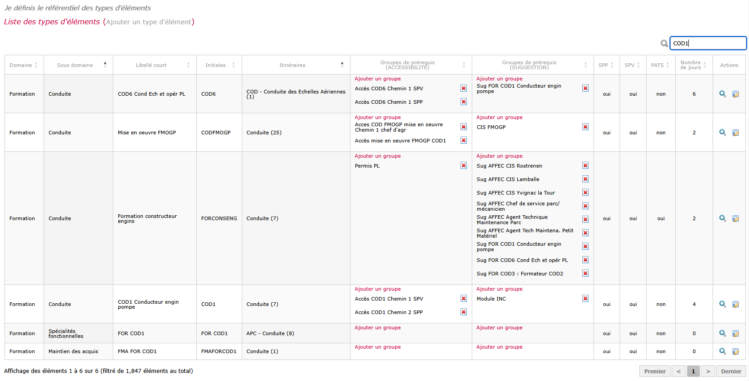Edit the COD1 Conducteur engin pompe row
Screen dimensions: 749x381
736,305
